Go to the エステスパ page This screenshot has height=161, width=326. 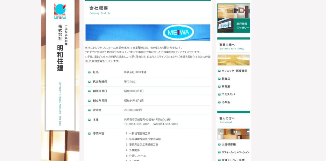[x=228, y=94]
